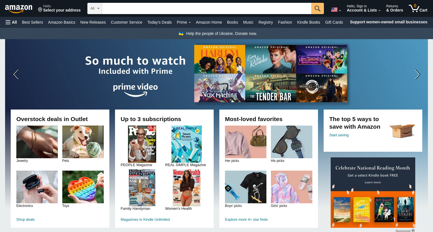Open search category All dropdown
The width and height of the screenshot is (433, 232).
[x=95, y=8]
